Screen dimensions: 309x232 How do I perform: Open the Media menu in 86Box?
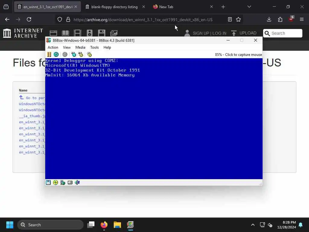(x=80, y=47)
